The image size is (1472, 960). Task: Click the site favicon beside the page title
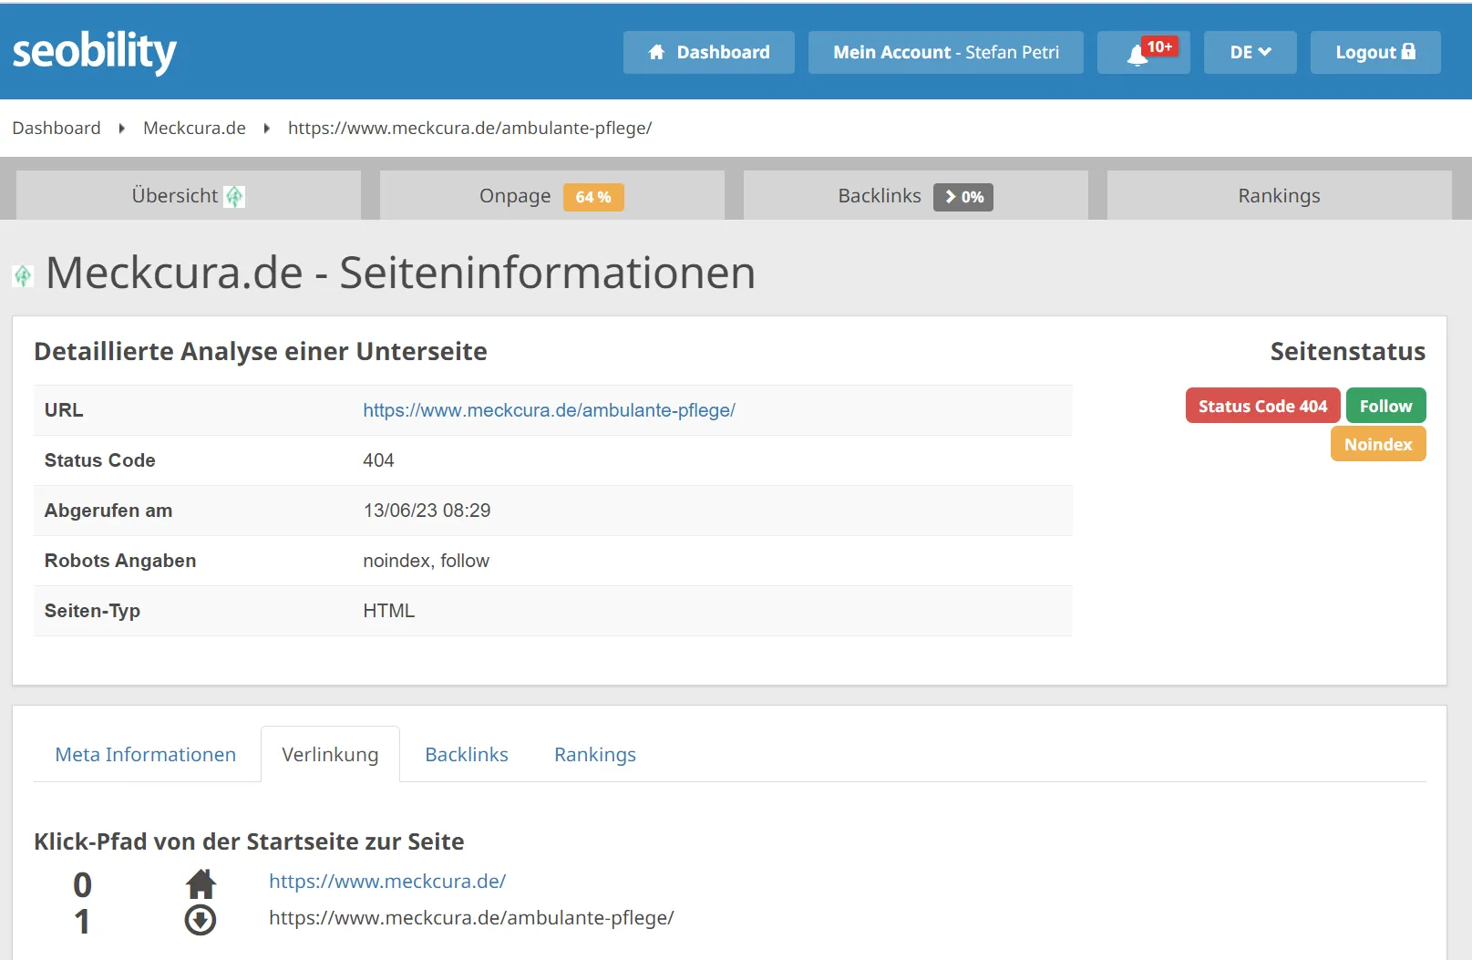(x=23, y=275)
